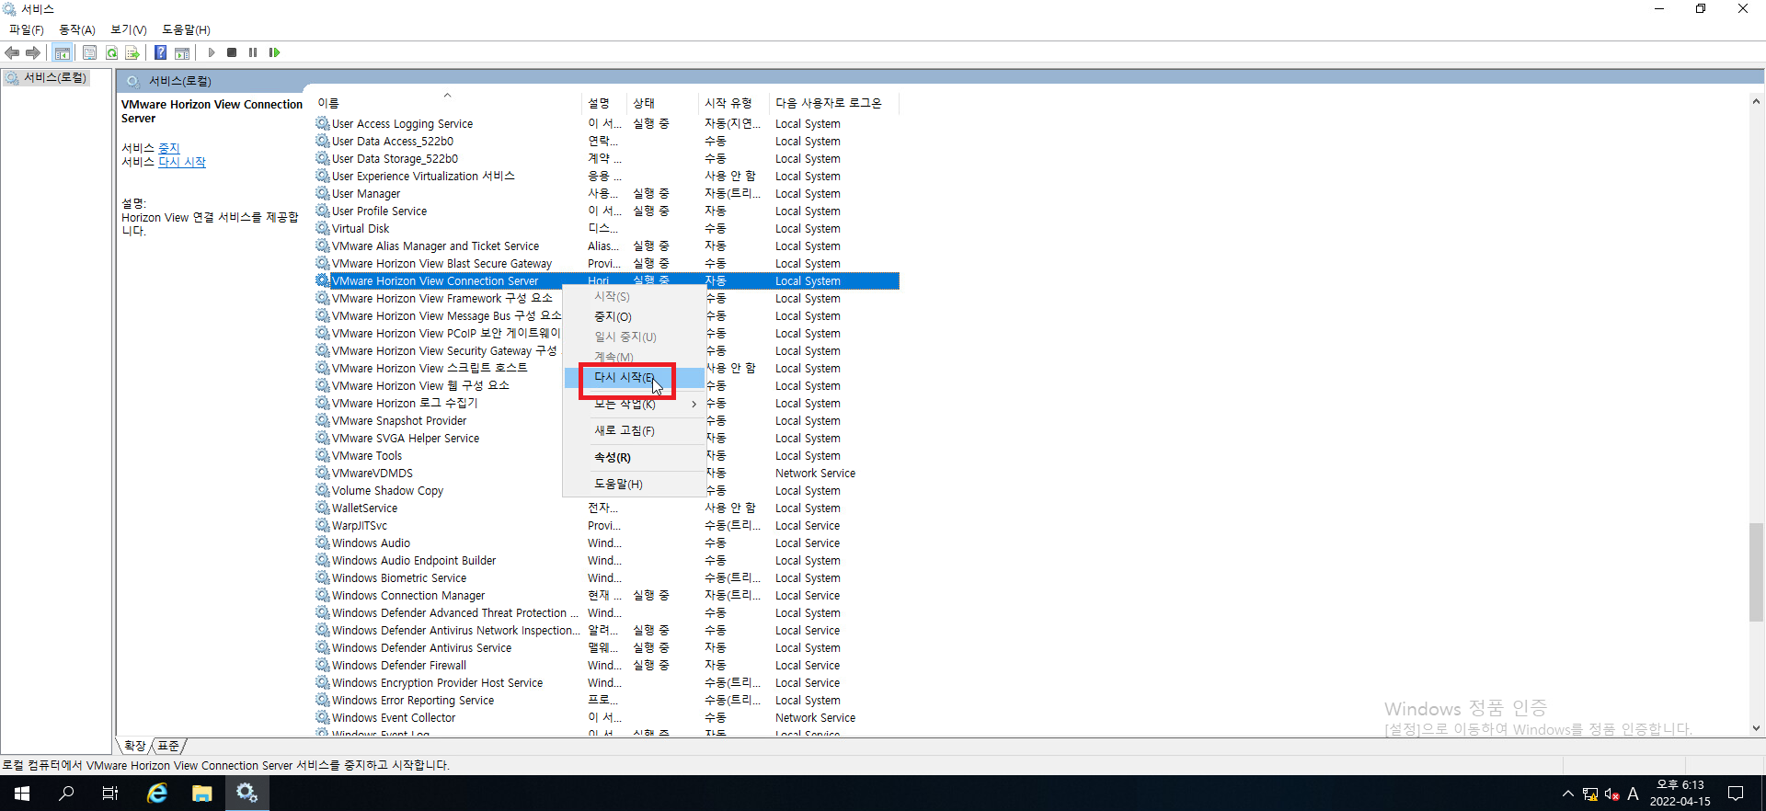The height and width of the screenshot is (811, 1766).
Task: Choose 새로 고침(F) in the context menu
Action: pos(634,430)
